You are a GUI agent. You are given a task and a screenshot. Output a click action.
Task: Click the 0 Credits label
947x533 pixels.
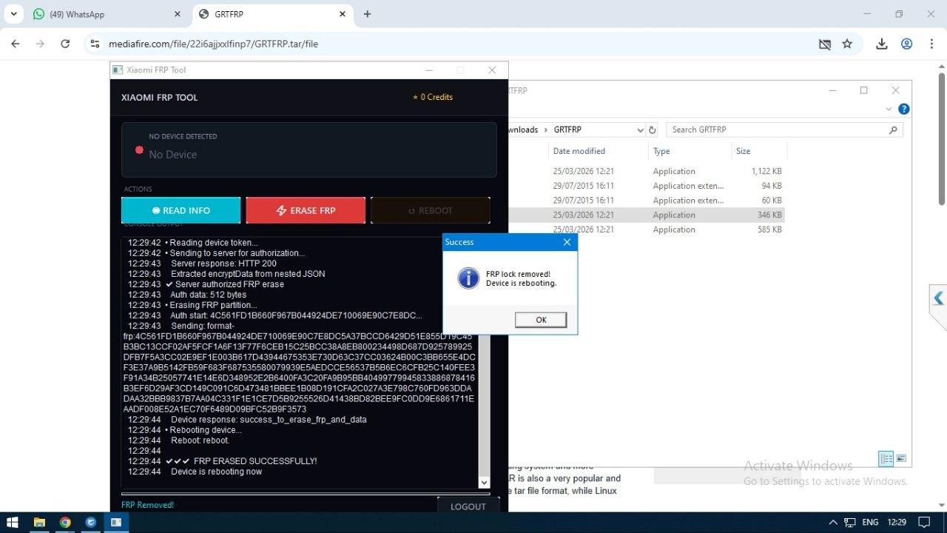pyautogui.click(x=433, y=97)
